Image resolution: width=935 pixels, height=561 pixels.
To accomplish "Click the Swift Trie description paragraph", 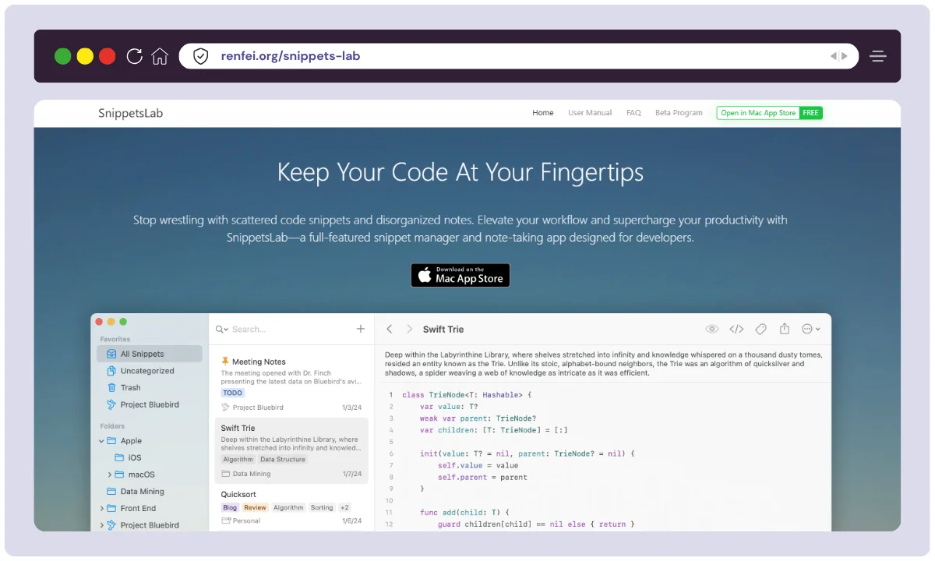I will tap(604, 364).
